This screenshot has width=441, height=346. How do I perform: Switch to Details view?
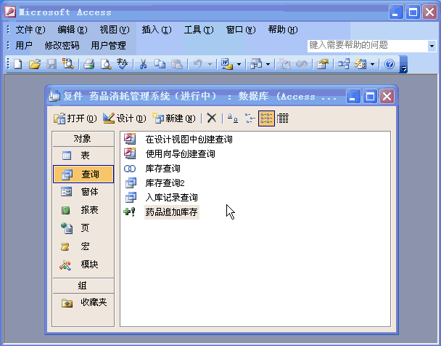pos(283,118)
